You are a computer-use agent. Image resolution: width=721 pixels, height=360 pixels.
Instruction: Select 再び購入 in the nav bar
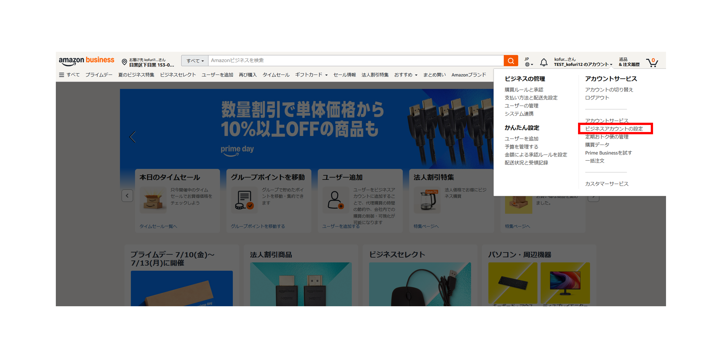click(248, 75)
